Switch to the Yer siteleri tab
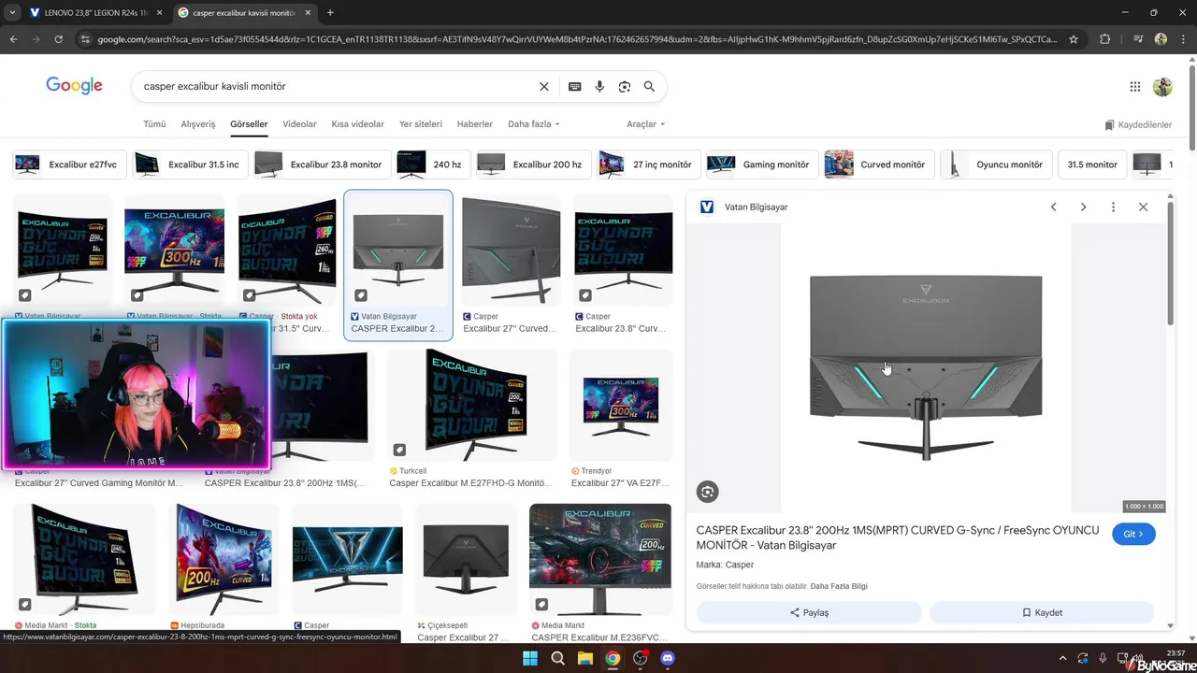Image resolution: width=1197 pixels, height=673 pixels. pos(420,124)
